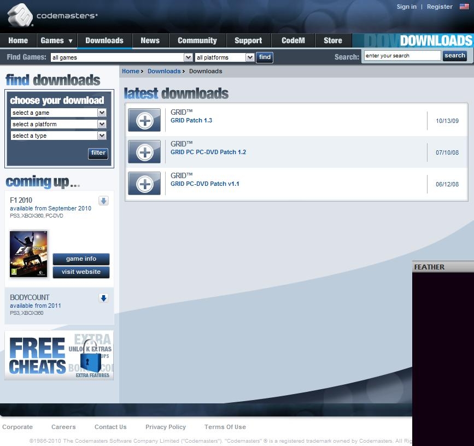The height and width of the screenshot is (446, 474).
Task: Click the Careers footer link
Action: click(63, 427)
